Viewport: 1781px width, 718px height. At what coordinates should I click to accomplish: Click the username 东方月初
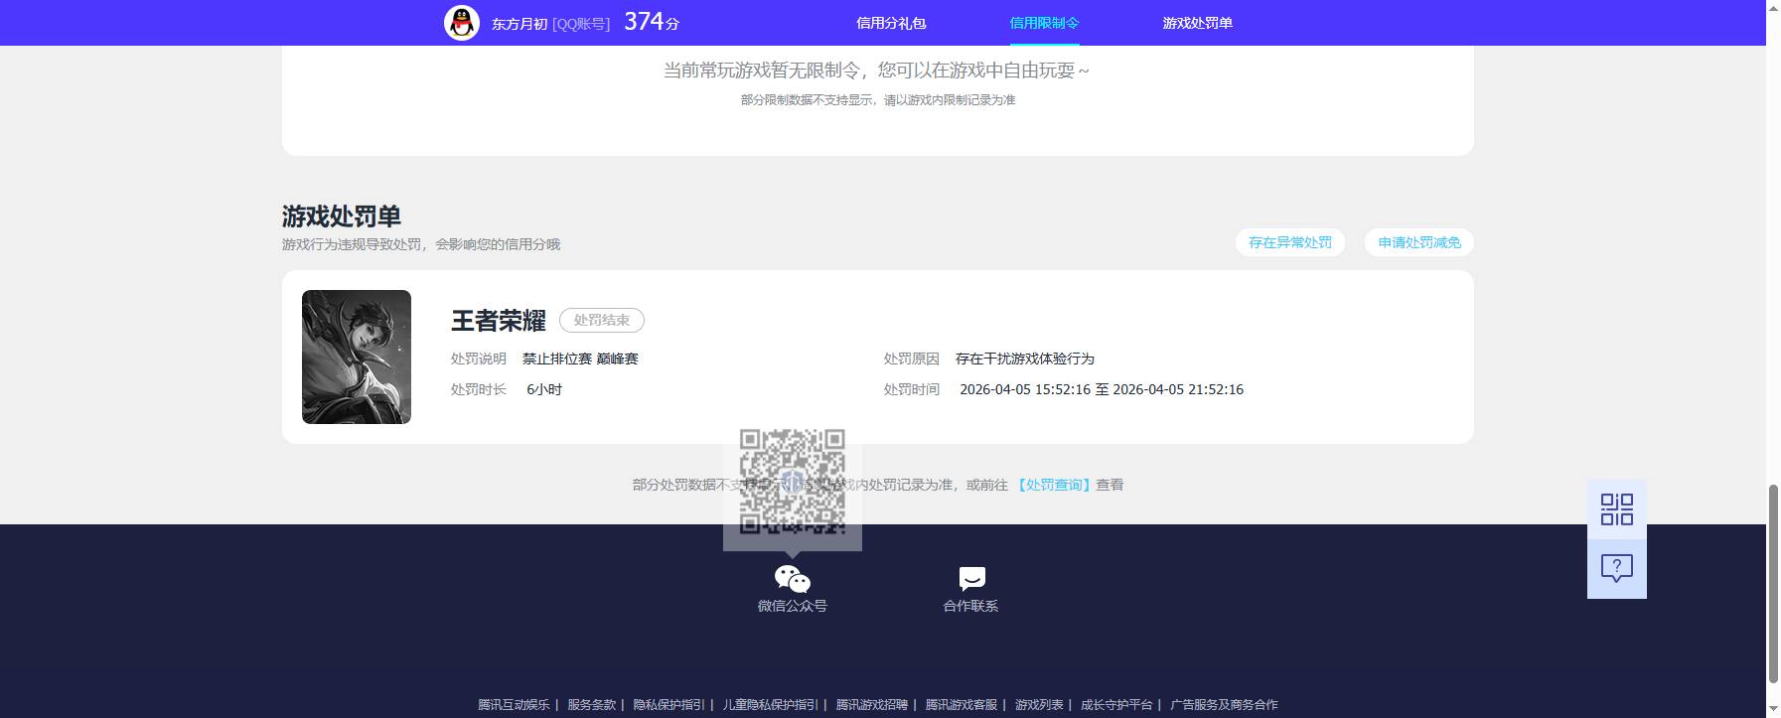[519, 24]
